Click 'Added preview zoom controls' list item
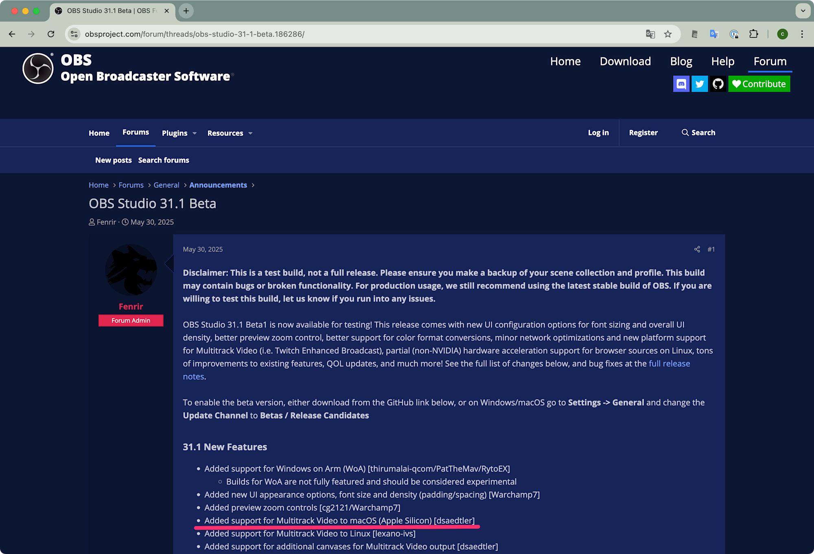 [302, 507]
